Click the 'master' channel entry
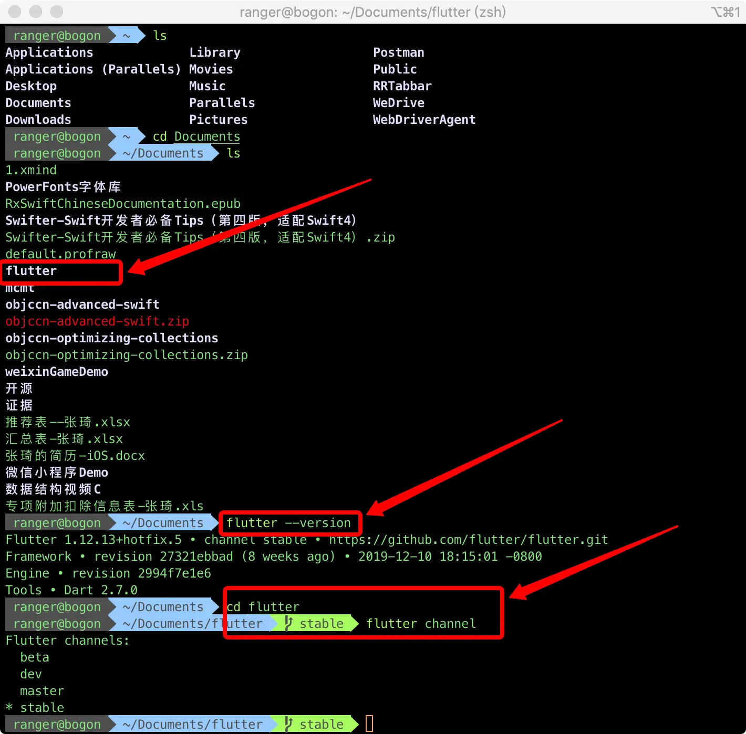746x734 pixels. tap(42, 691)
